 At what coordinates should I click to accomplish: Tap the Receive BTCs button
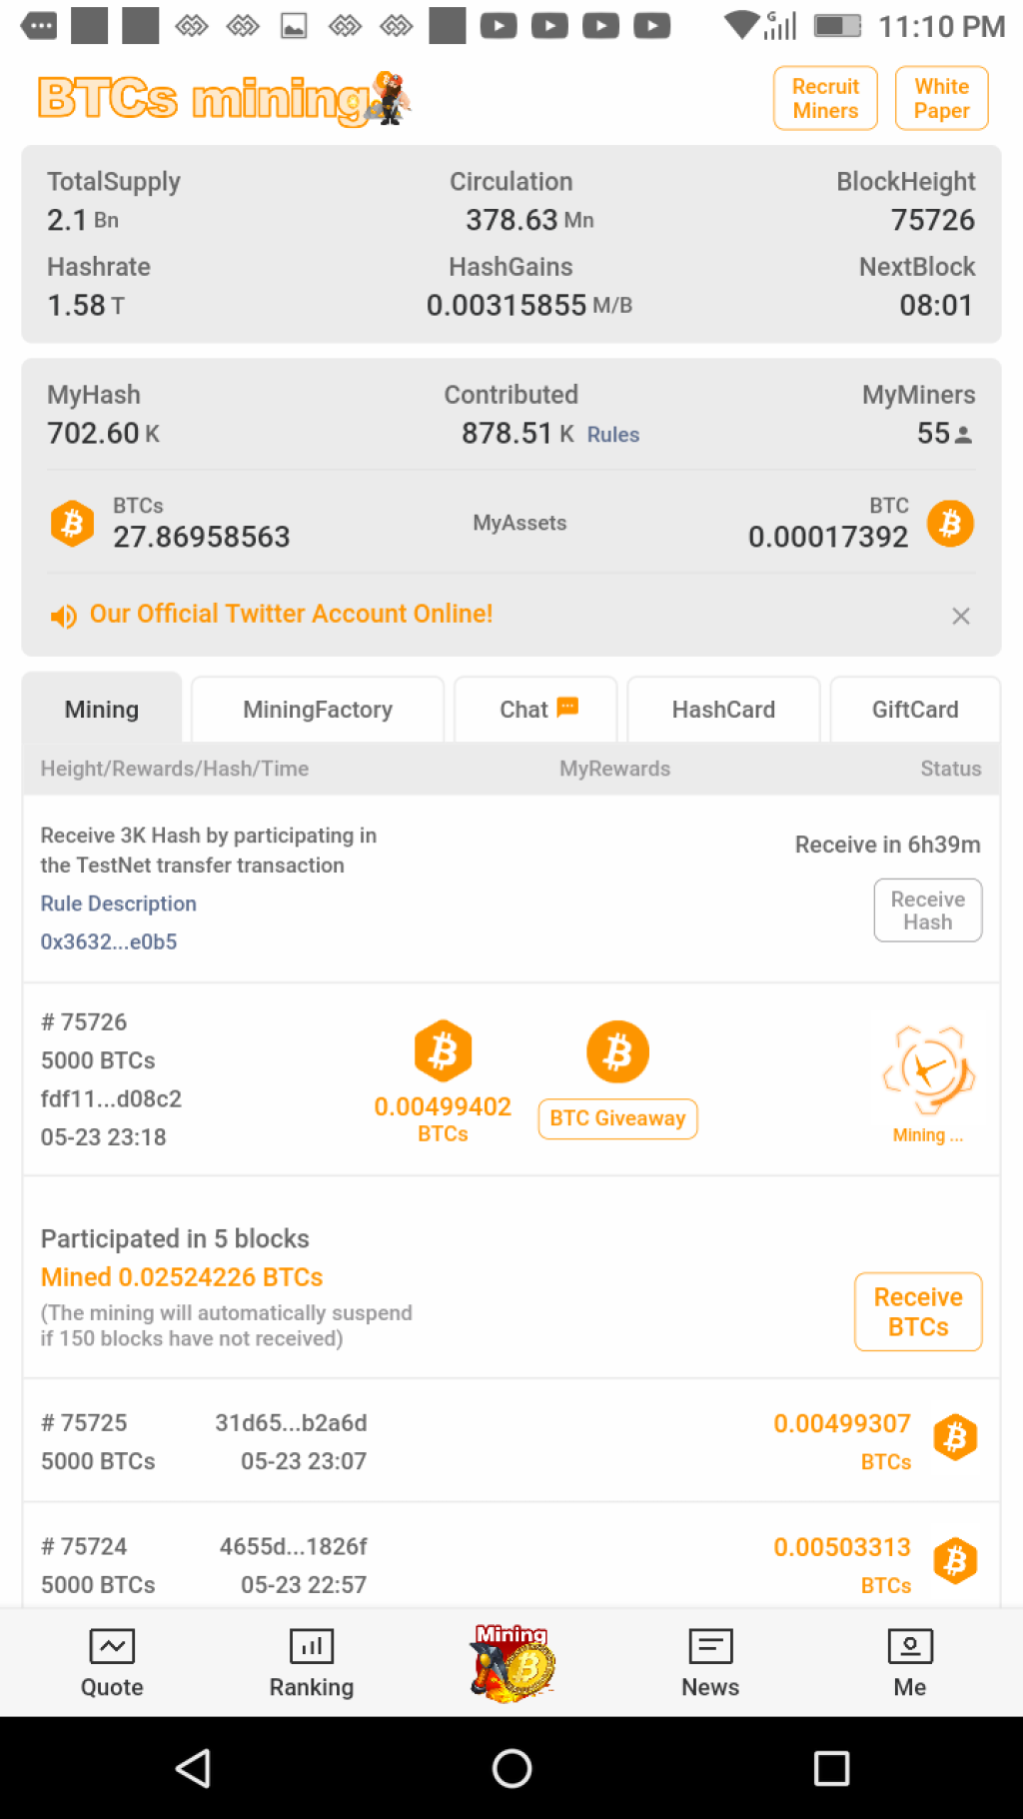tap(918, 1311)
